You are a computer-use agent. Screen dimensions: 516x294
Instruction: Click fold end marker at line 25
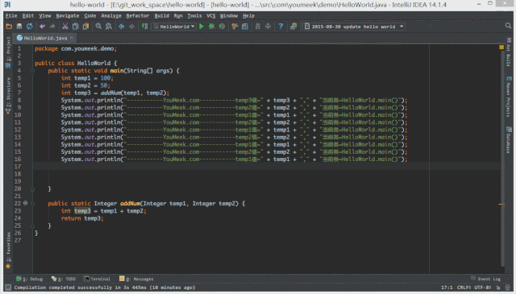click(x=32, y=226)
